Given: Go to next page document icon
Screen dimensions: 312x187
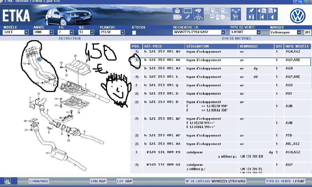Looking at the screenshot, I should [273, 11].
